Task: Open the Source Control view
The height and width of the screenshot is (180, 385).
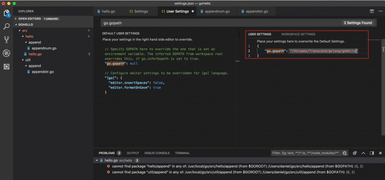Action: coord(7,40)
